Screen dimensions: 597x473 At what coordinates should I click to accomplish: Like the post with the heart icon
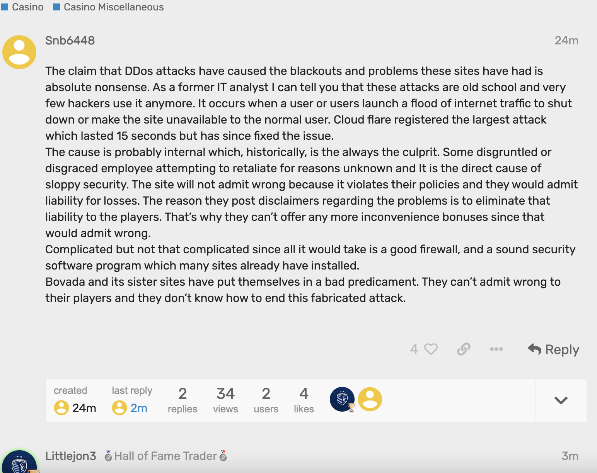431,349
